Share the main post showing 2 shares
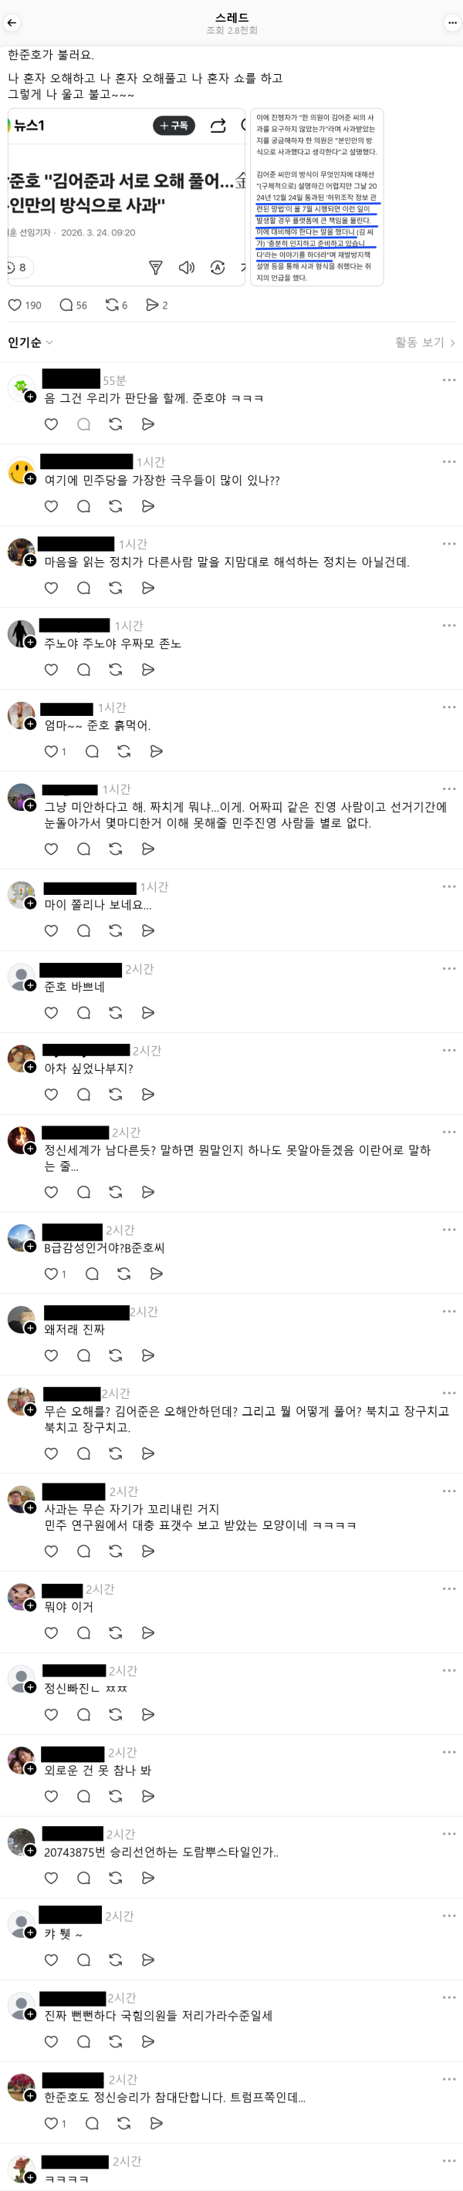 (157, 305)
